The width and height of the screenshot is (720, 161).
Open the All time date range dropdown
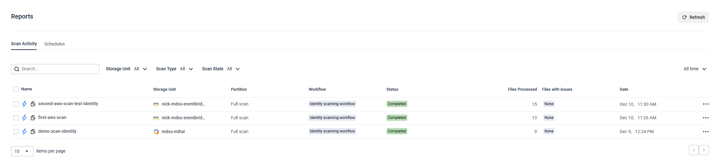(694, 69)
